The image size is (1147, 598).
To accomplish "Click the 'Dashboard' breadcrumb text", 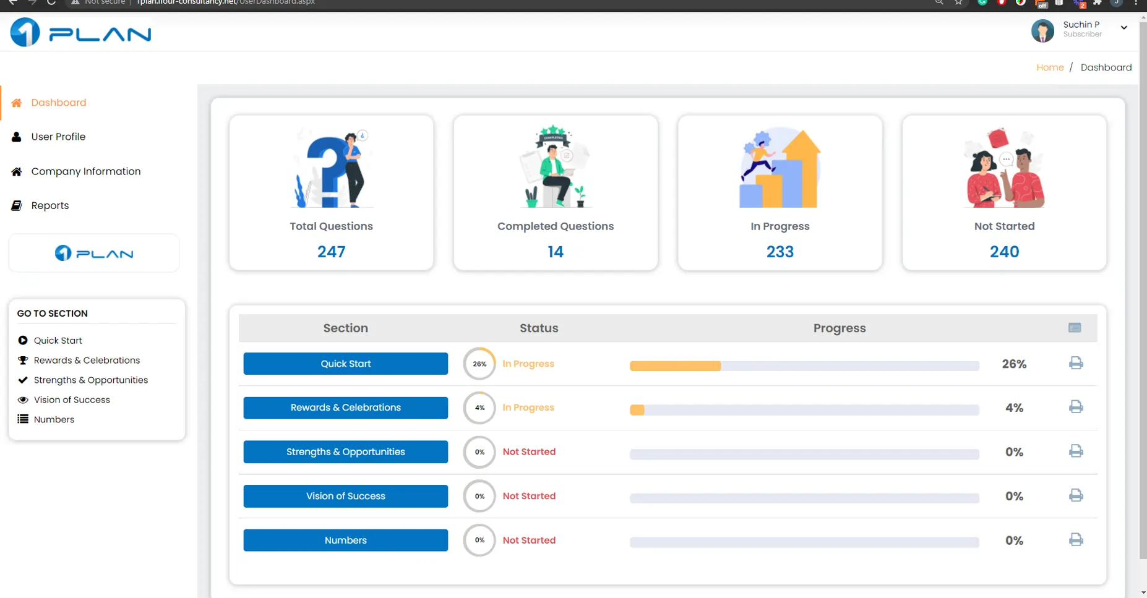I will point(1106,67).
